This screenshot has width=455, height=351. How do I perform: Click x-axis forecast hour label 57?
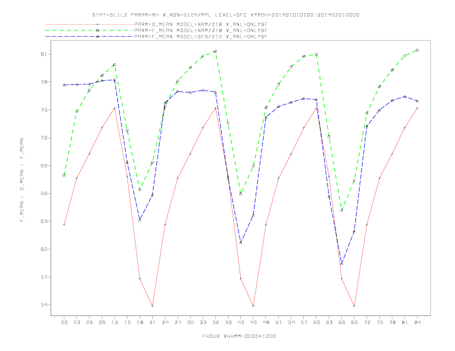pos(304,322)
